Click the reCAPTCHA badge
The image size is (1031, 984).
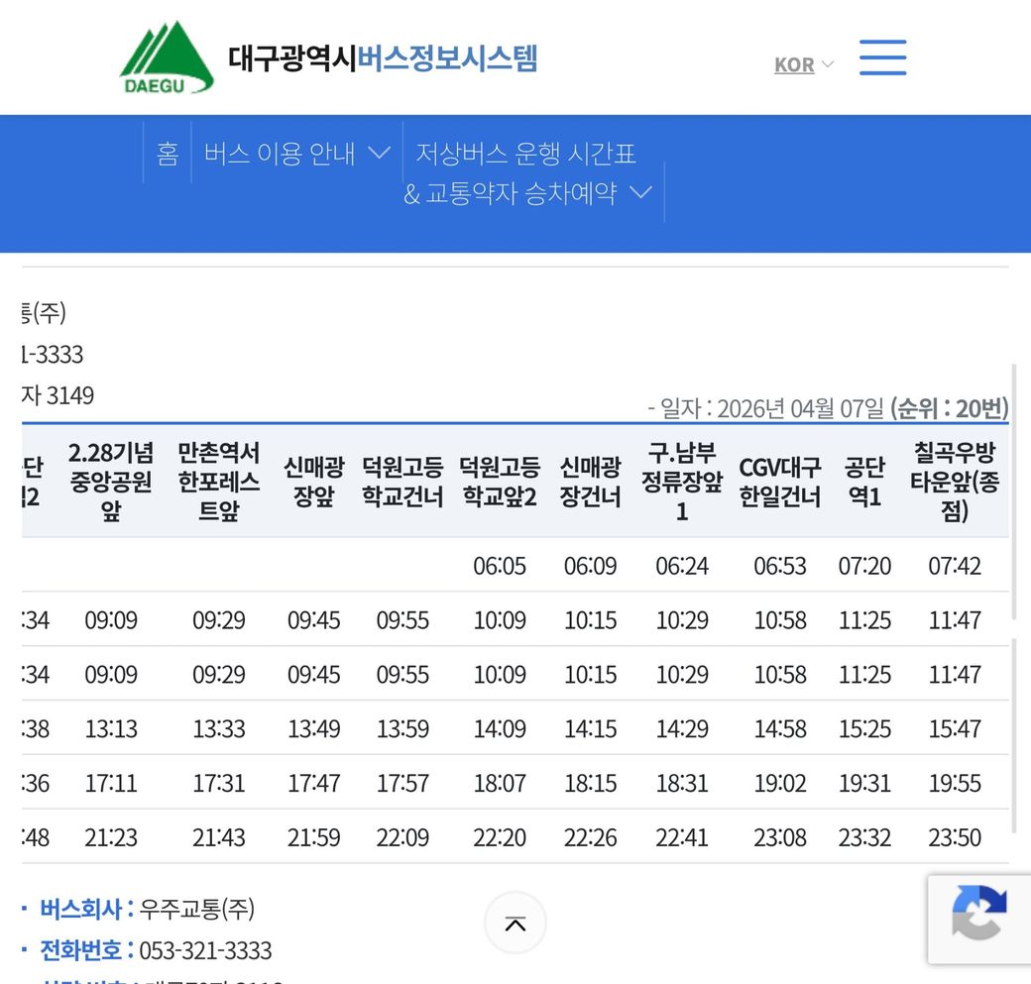click(x=978, y=918)
